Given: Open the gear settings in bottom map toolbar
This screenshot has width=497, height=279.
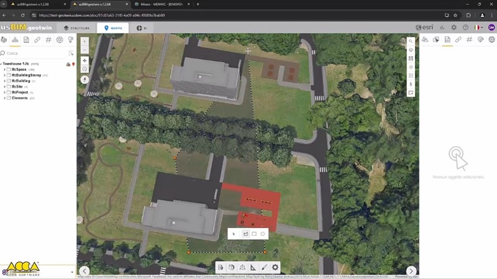Looking at the screenshot, I should point(275,268).
